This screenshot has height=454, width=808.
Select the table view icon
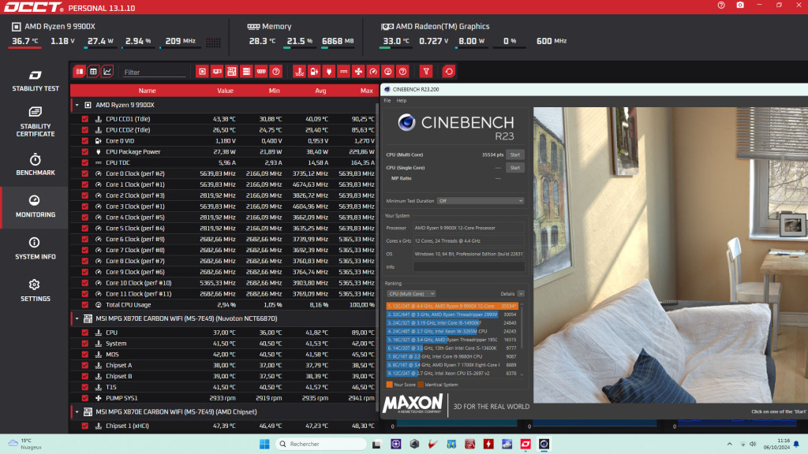point(93,71)
